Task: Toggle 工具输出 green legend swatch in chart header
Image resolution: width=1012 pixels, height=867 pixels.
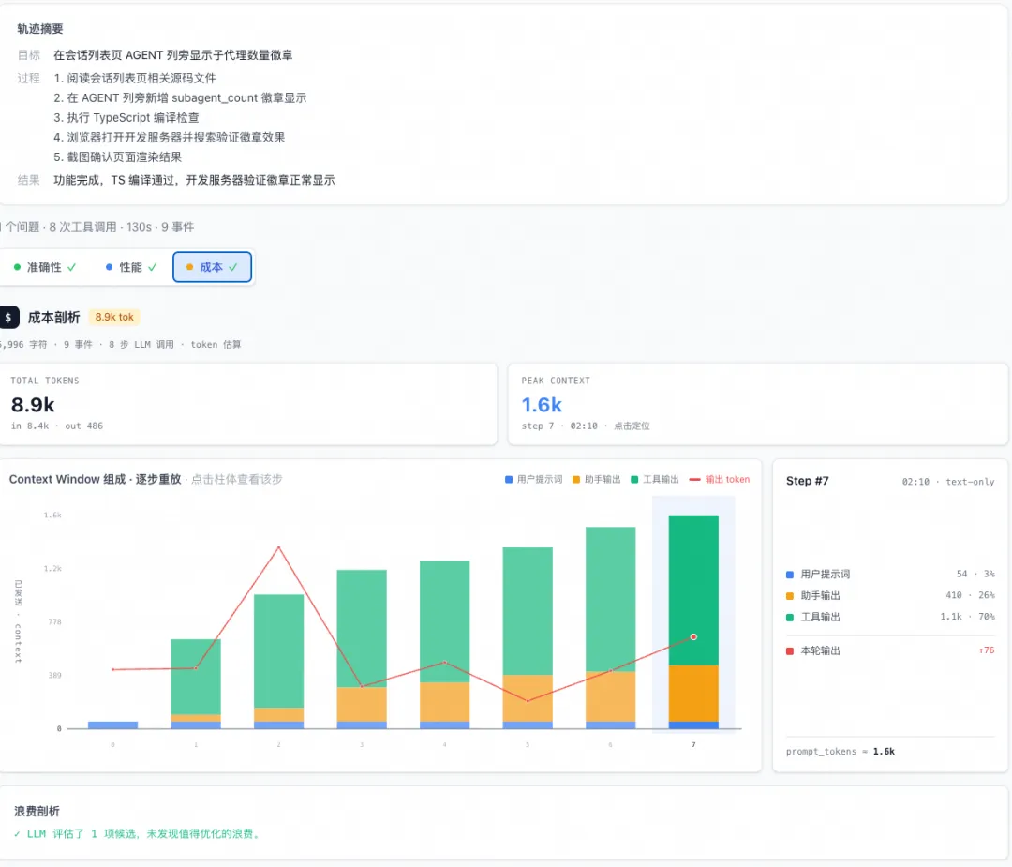Action: click(634, 480)
